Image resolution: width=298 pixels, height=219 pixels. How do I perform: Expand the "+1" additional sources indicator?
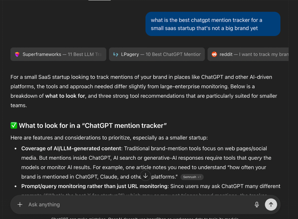tap(199, 177)
